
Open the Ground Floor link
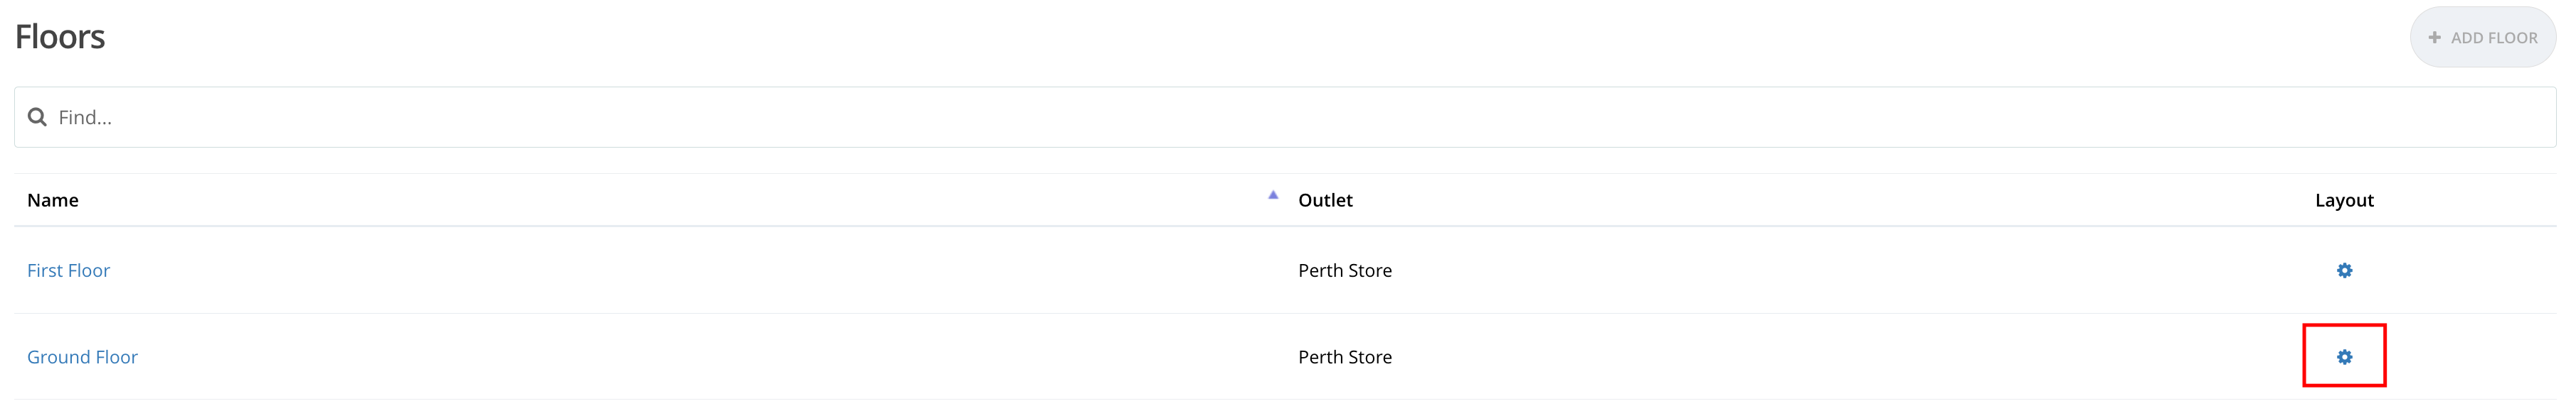point(82,357)
